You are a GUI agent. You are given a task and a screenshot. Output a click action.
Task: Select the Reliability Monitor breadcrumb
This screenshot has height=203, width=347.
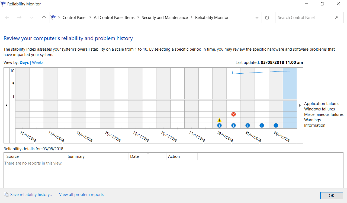[x=212, y=18]
